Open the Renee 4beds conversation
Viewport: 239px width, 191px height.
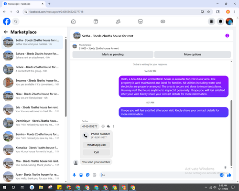tap(32, 69)
